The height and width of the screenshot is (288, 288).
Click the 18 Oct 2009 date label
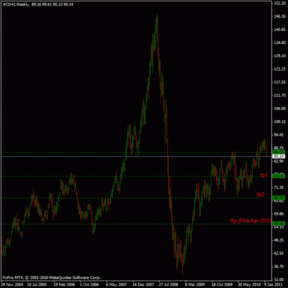pos(222,285)
